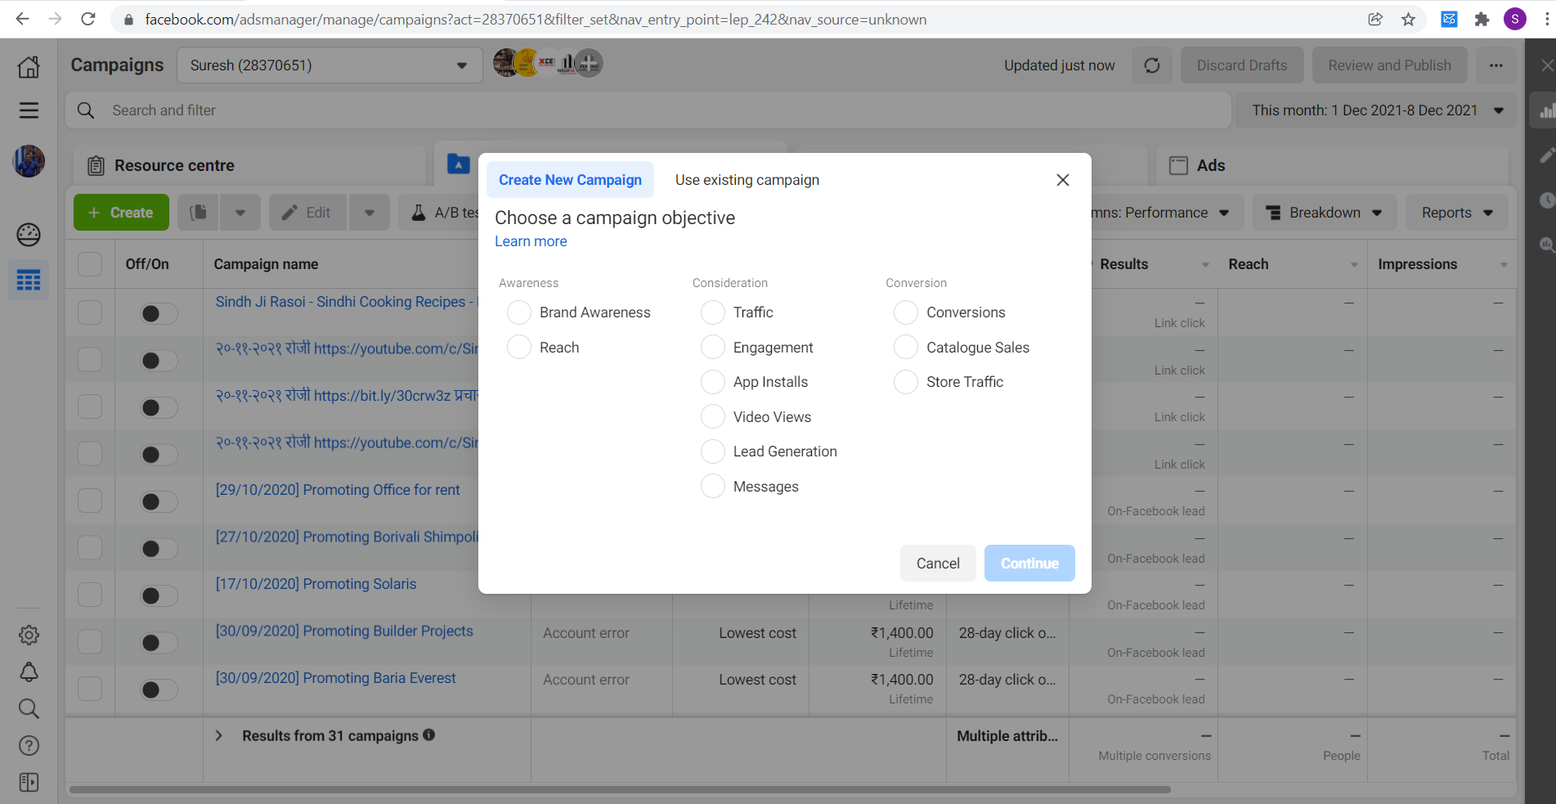Select the Conversions objective
Image resolution: width=1556 pixels, height=804 pixels.
[906, 312]
